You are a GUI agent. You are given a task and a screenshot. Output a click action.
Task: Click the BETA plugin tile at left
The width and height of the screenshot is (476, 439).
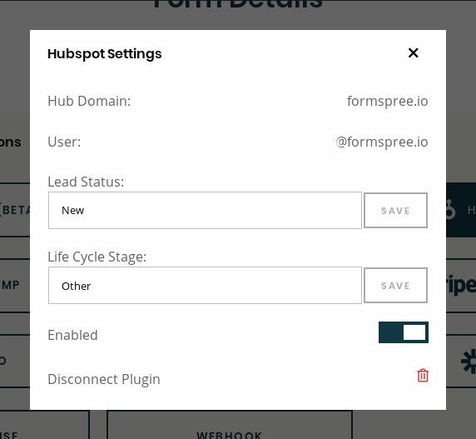15,210
